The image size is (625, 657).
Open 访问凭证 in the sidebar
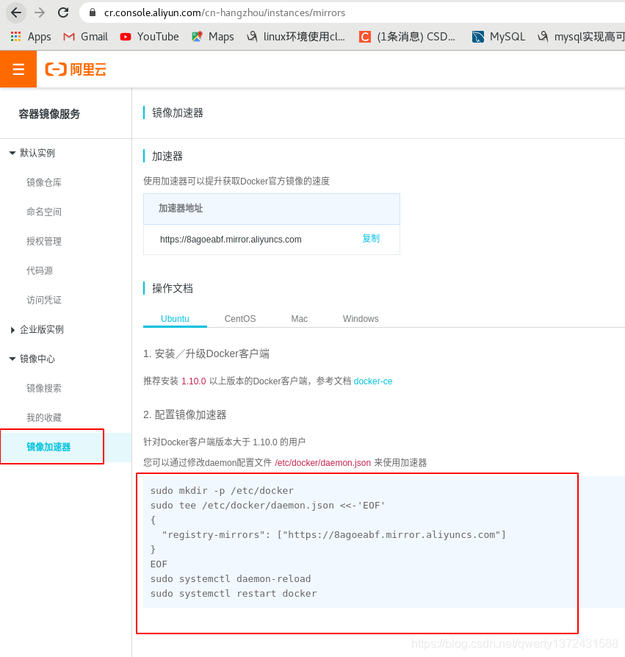(44, 300)
